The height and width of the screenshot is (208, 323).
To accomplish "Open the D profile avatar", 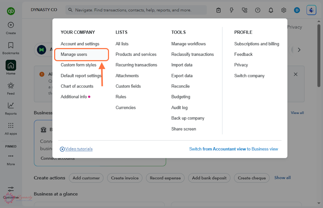I will pos(297,10).
